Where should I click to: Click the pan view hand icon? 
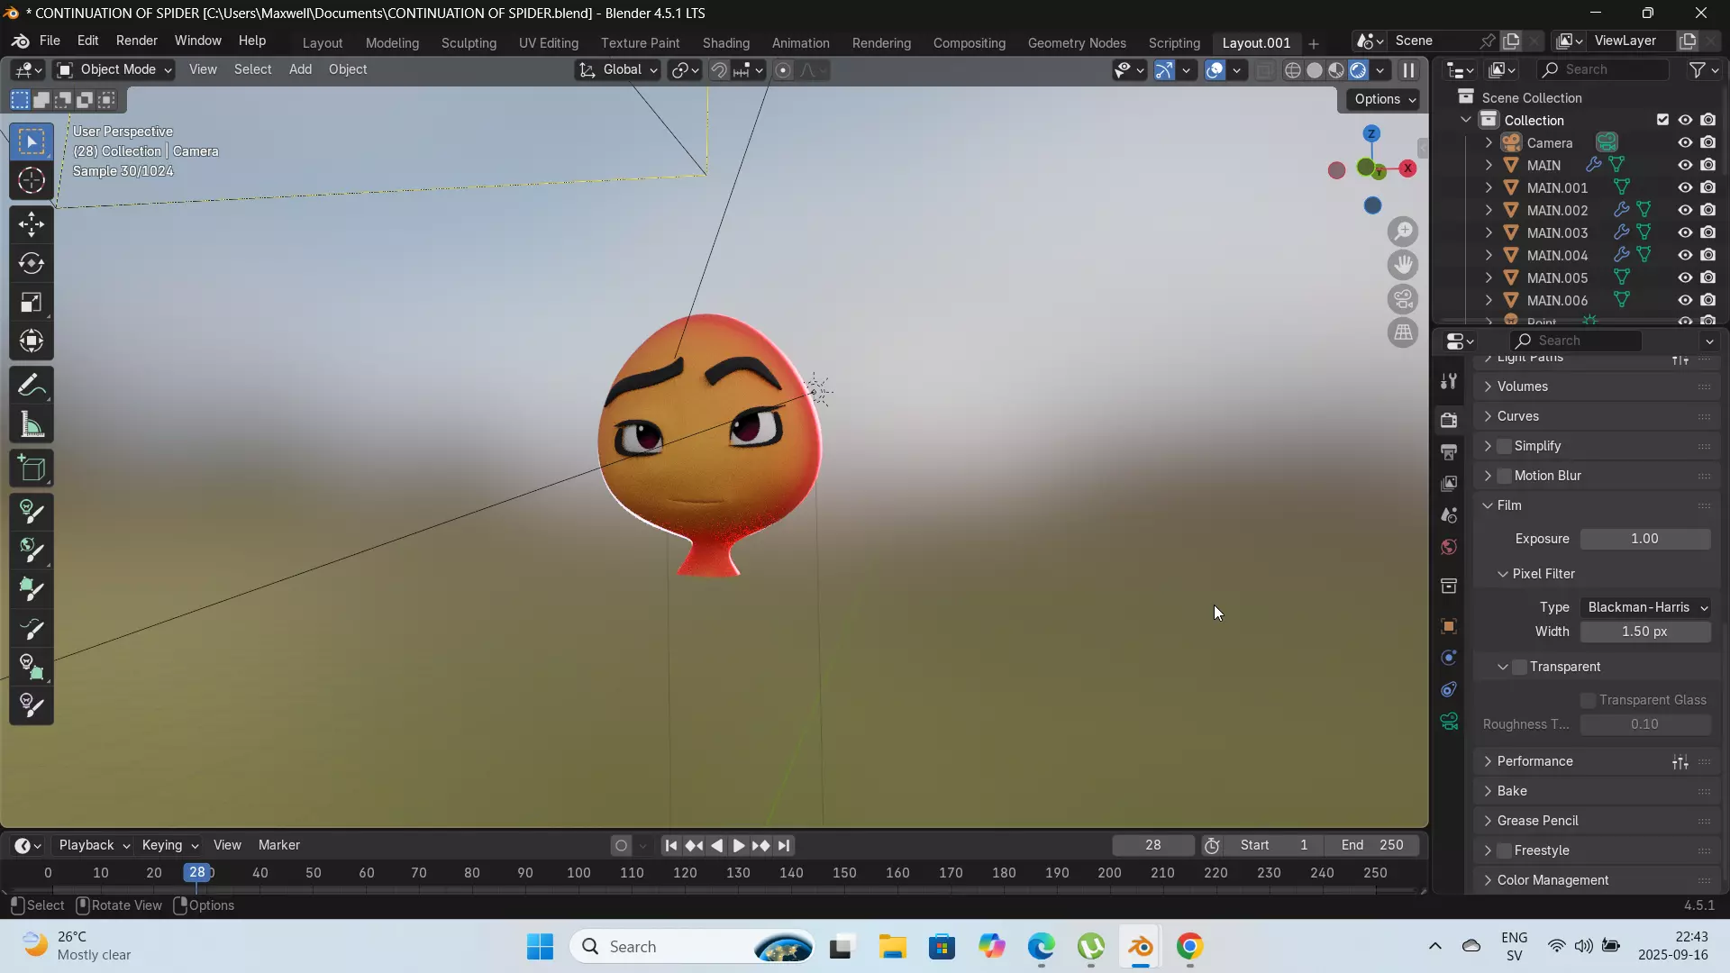coord(1403,265)
